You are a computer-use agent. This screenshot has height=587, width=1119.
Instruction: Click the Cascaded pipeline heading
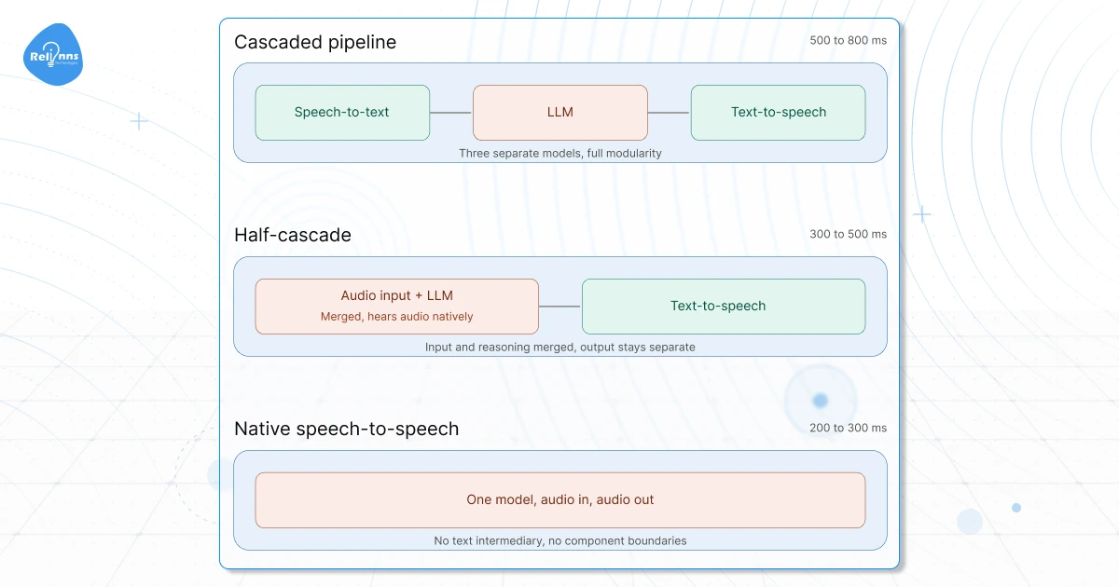click(x=315, y=43)
